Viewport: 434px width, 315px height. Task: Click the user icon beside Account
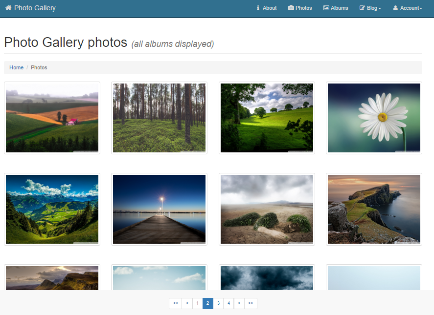point(395,8)
